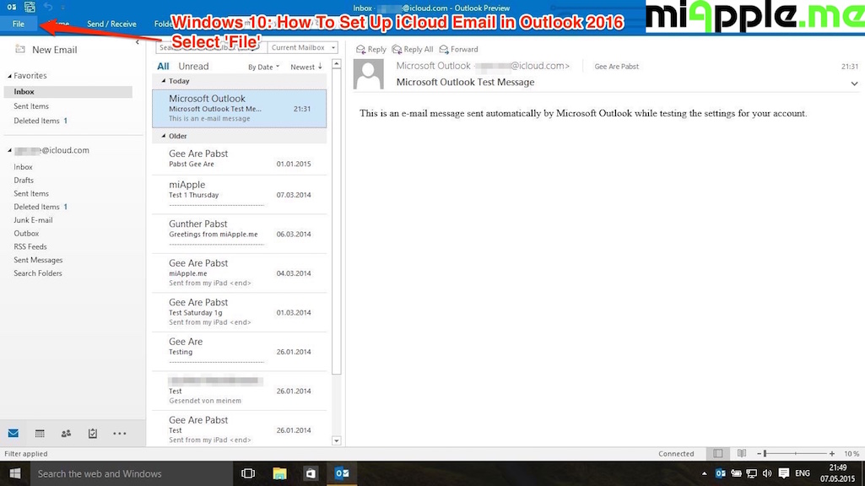The image size is (865, 486).
Task: Select the People icon in the navigation bar
Action: 66,433
